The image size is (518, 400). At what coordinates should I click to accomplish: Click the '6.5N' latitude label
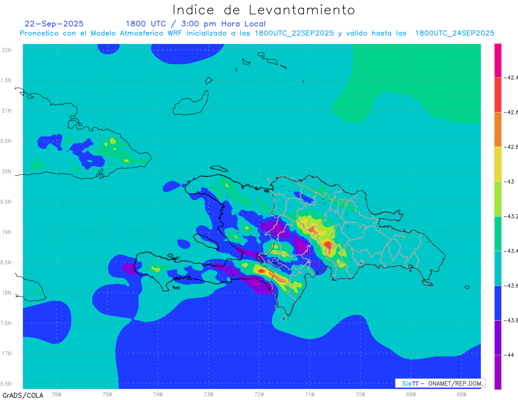click(6, 384)
